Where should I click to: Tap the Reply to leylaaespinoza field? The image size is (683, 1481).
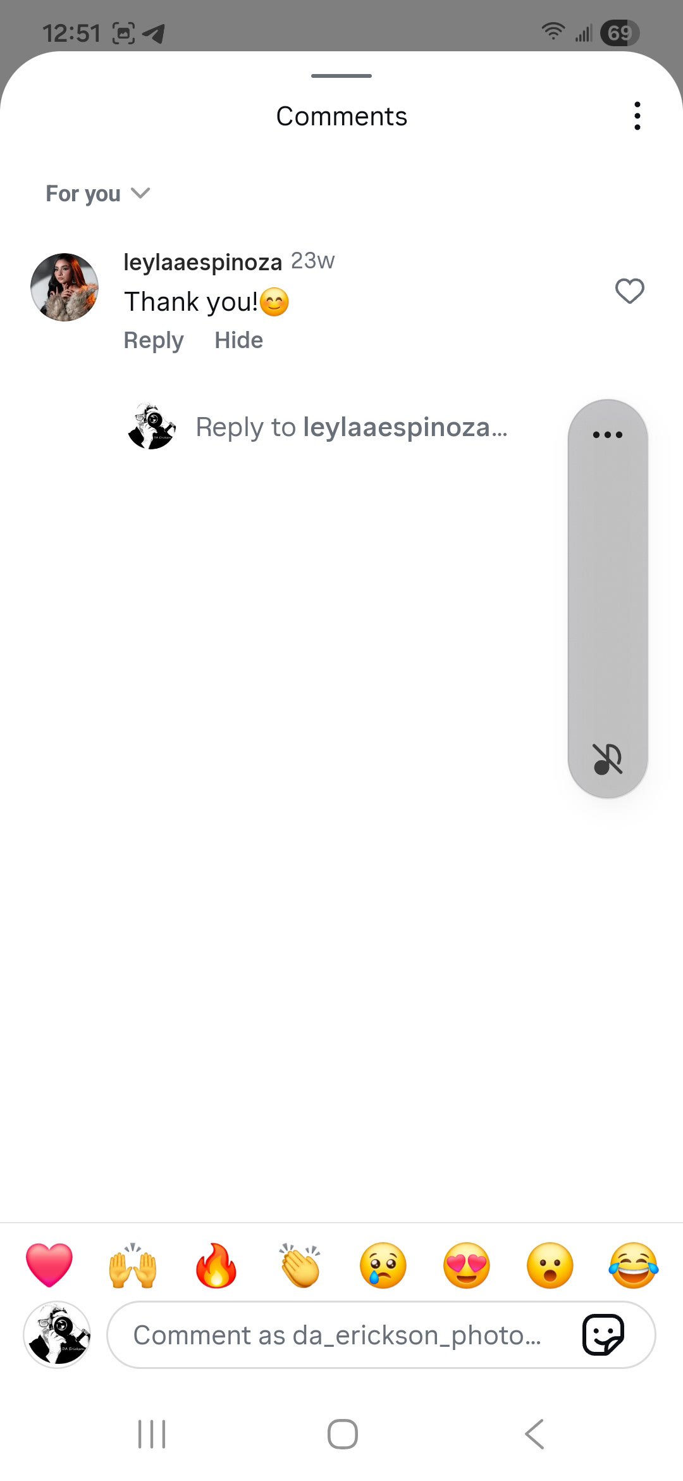pos(351,427)
